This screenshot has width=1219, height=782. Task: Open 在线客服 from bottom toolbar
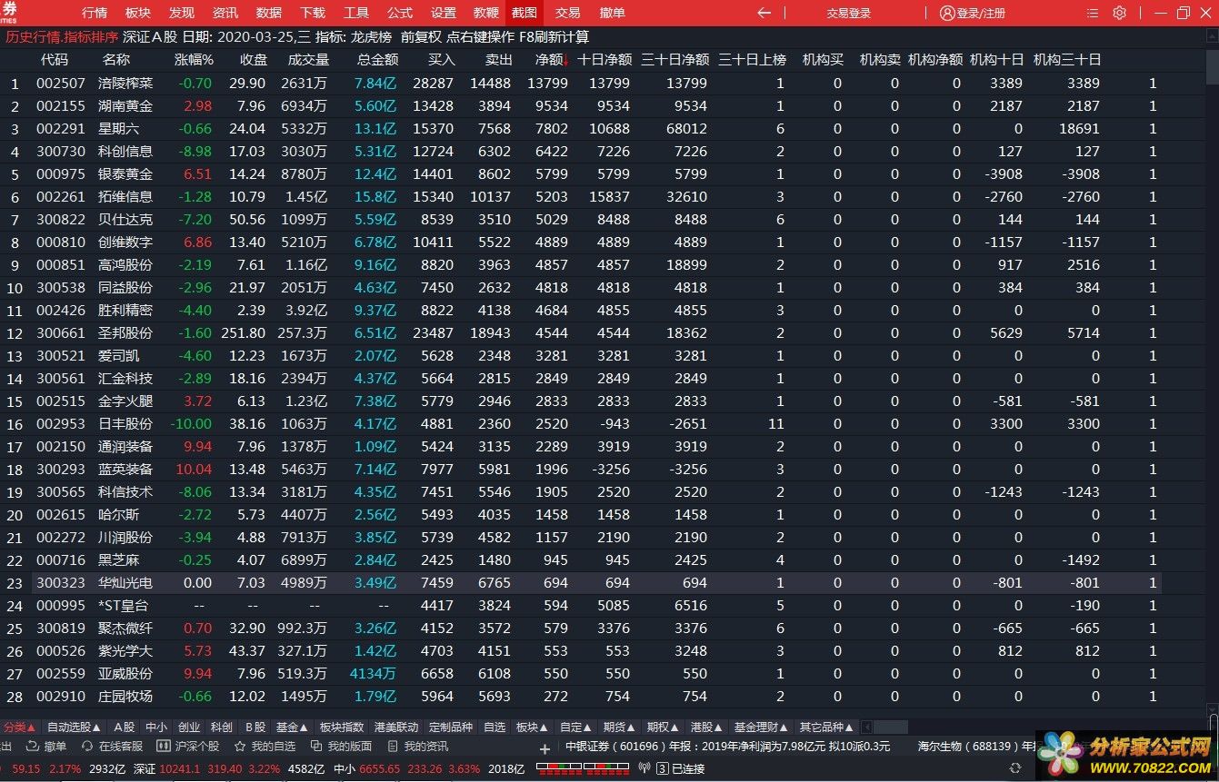point(112,746)
